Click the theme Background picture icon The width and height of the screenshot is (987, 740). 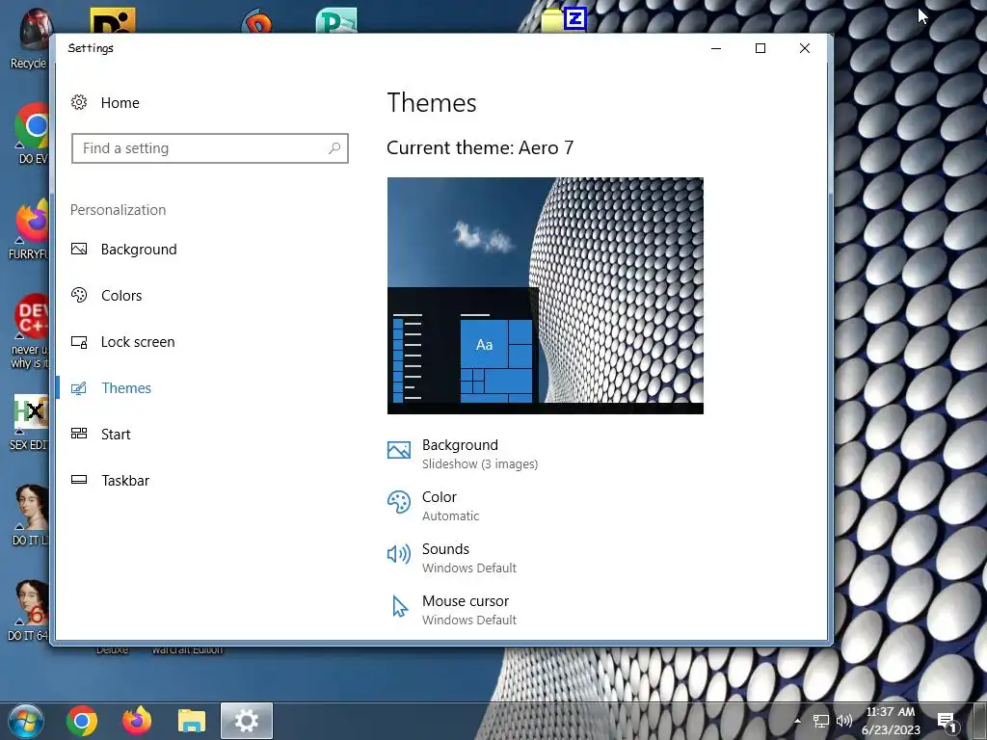[399, 450]
